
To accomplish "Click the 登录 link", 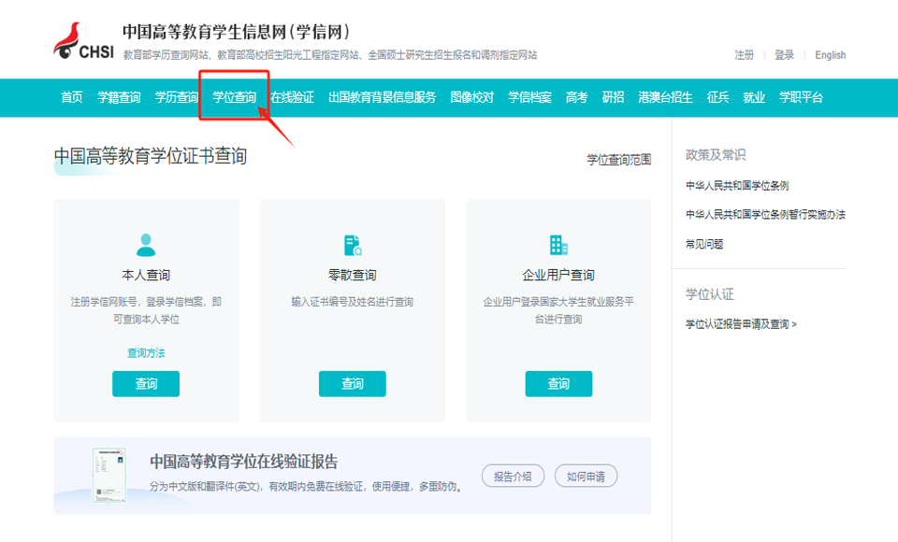I will tap(784, 55).
